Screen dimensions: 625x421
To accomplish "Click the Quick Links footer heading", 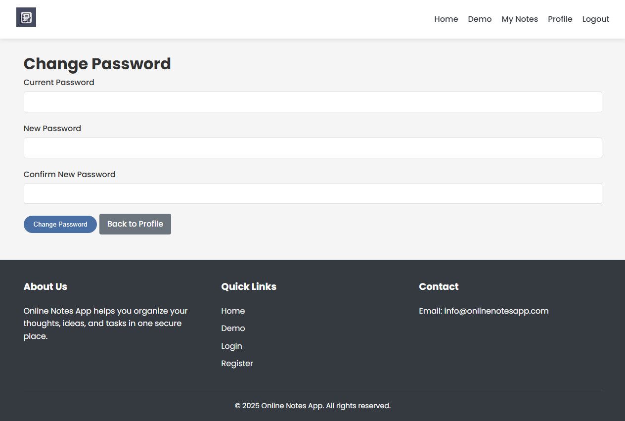I will click(x=249, y=286).
